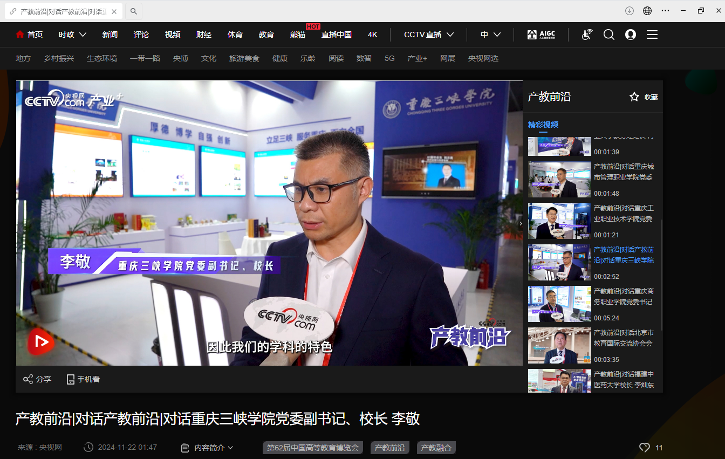Image resolution: width=725 pixels, height=459 pixels.
Task: Toggle the 收藏 favorite star
Action: click(634, 97)
